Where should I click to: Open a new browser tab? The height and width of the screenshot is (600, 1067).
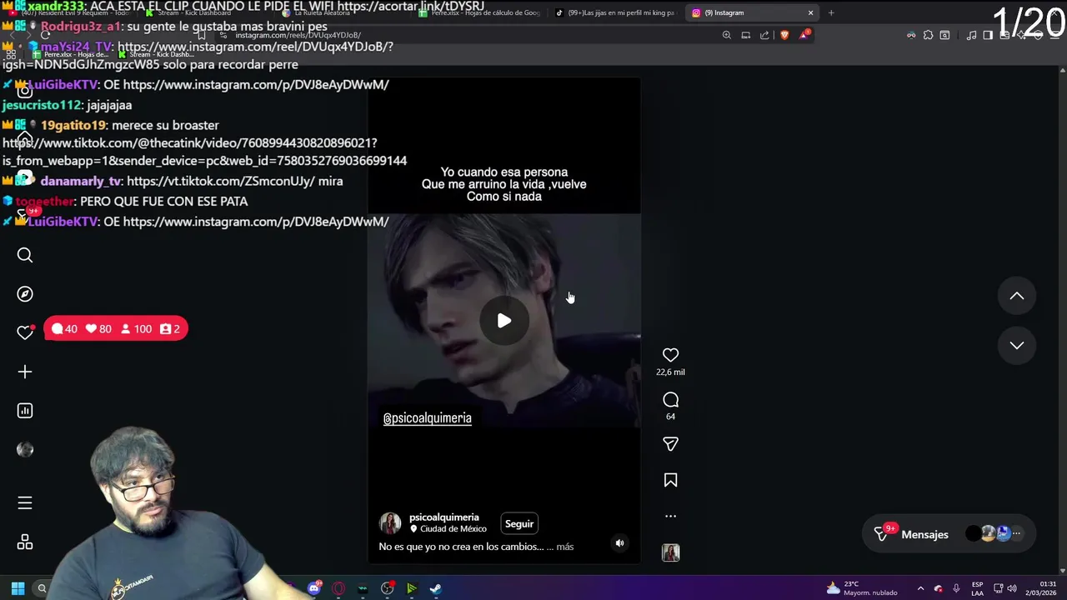[x=831, y=12]
